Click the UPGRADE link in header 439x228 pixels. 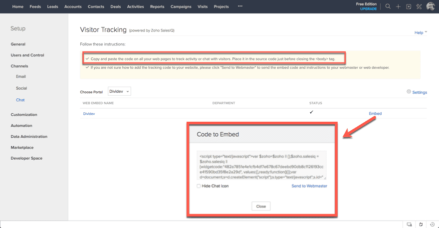(x=368, y=9)
